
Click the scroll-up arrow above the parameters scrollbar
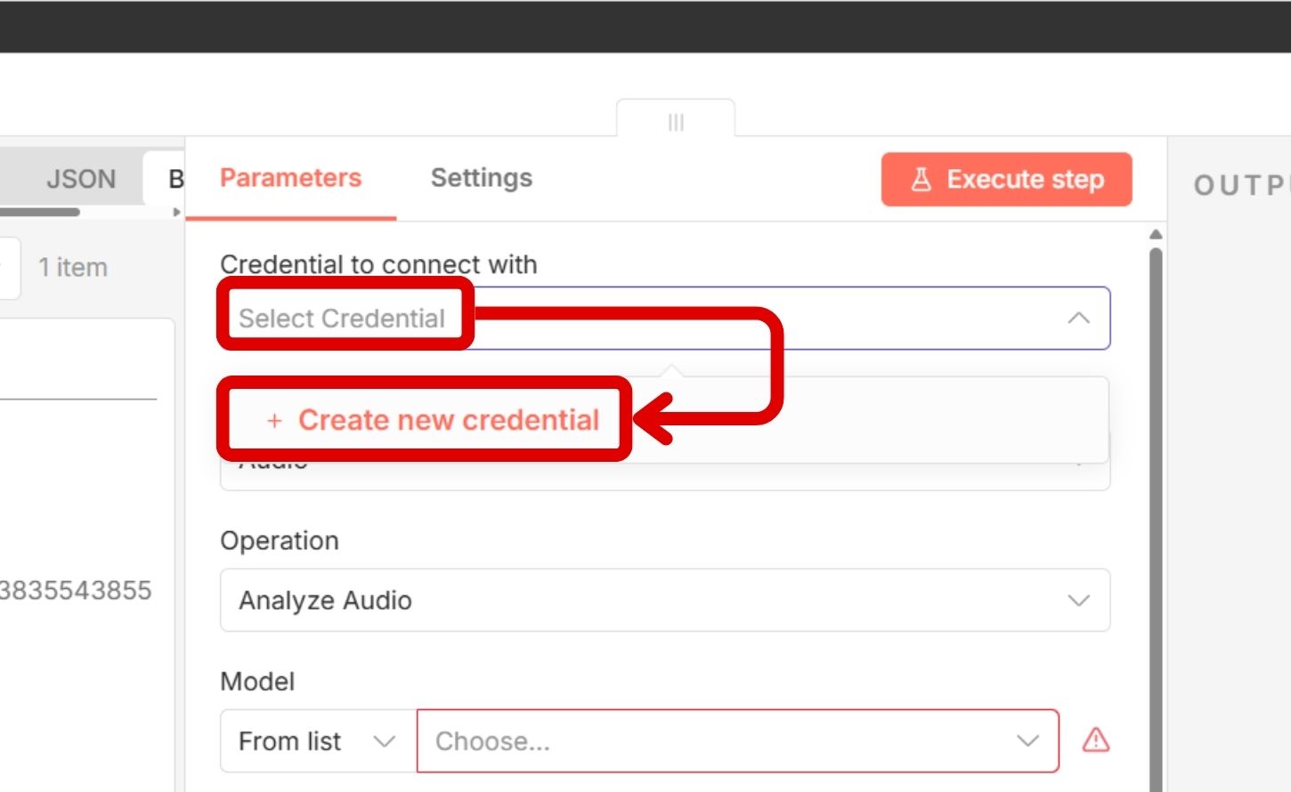coord(1156,234)
